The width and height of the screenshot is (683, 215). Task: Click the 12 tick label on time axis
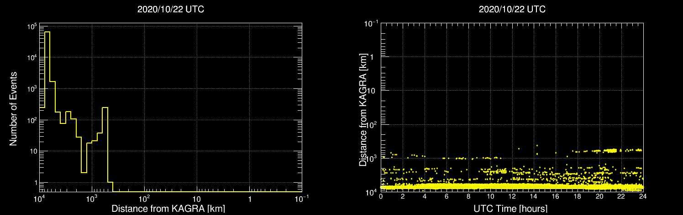tap(512, 197)
